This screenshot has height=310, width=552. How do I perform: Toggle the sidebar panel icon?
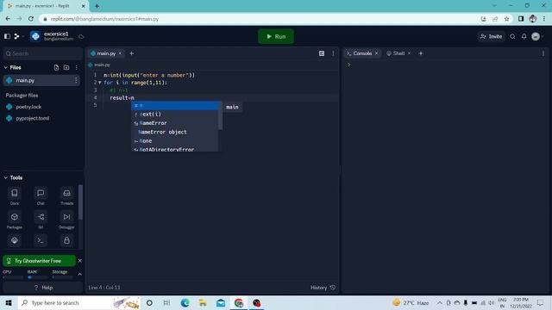[x=7, y=36]
